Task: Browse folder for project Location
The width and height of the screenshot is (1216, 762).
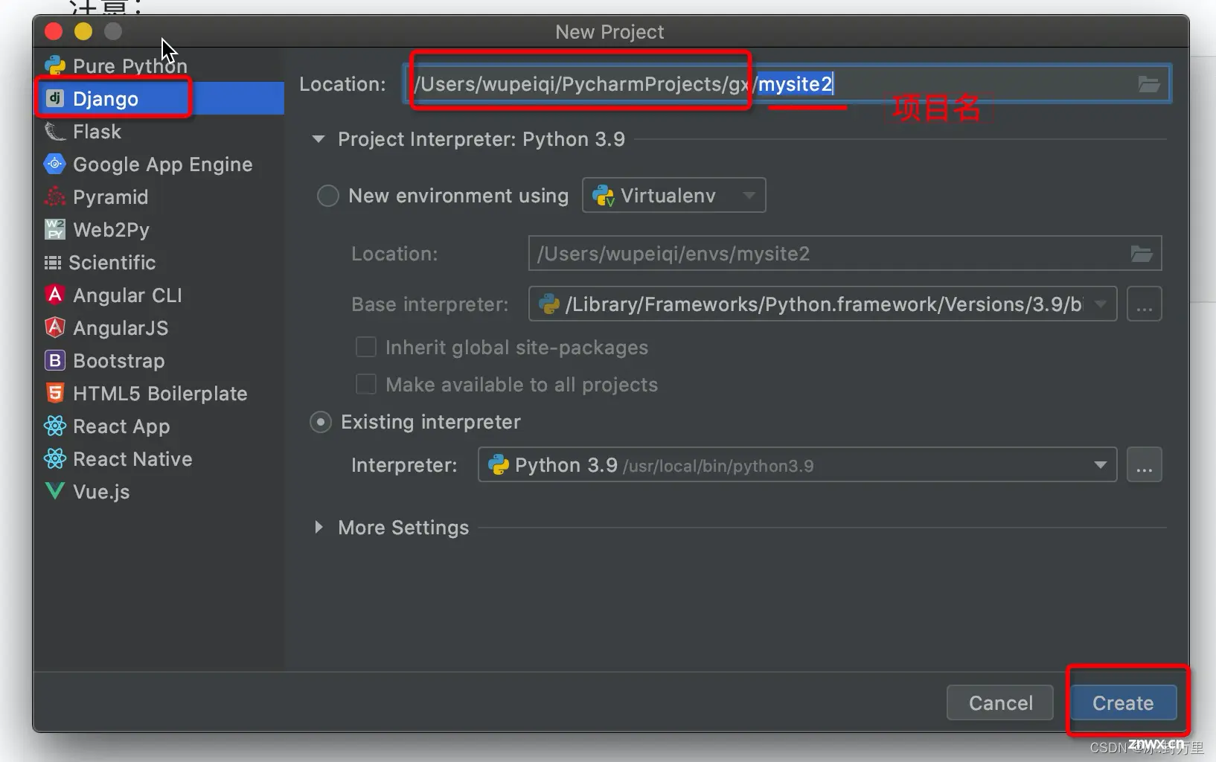Action: click(x=1149, y=84)
